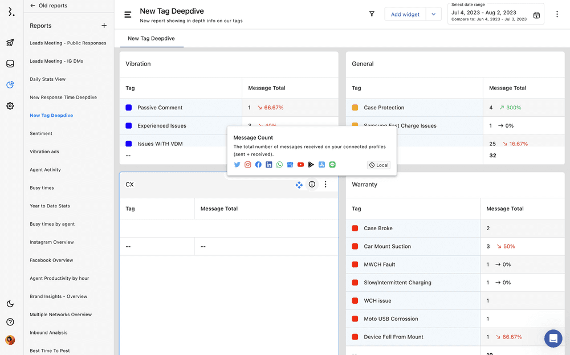Toggle the hamburger menu to collapse sidebar
The height and width of the screenshot is (355, 570).
click(128, 15)
